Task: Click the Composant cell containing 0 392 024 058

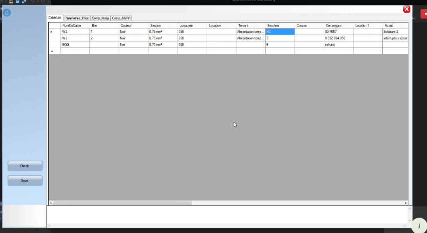Action: [x=338, y=38]
